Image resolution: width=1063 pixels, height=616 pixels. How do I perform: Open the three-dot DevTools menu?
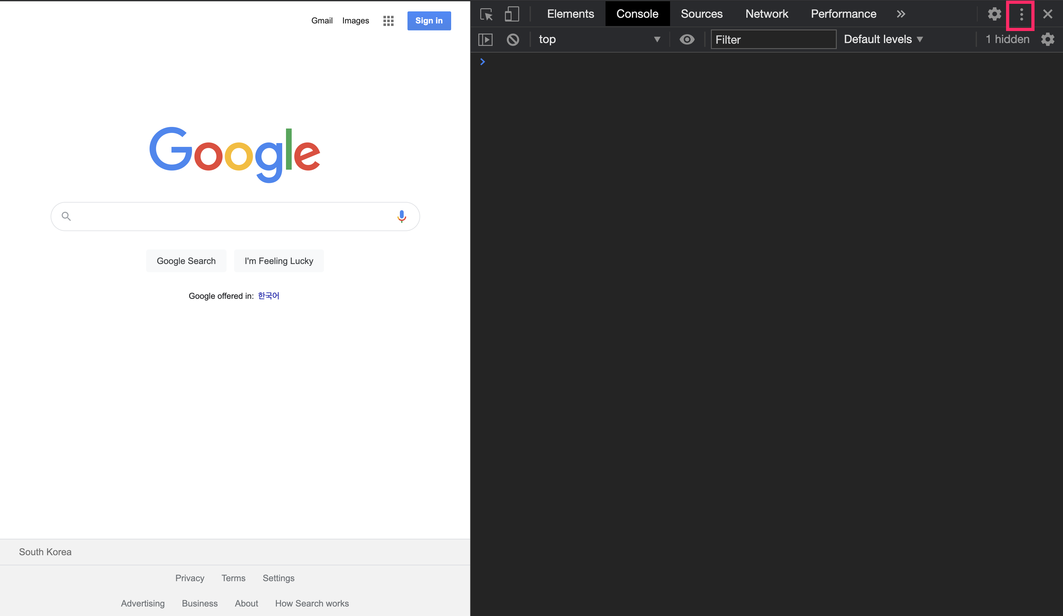(x=1021, y=15)
